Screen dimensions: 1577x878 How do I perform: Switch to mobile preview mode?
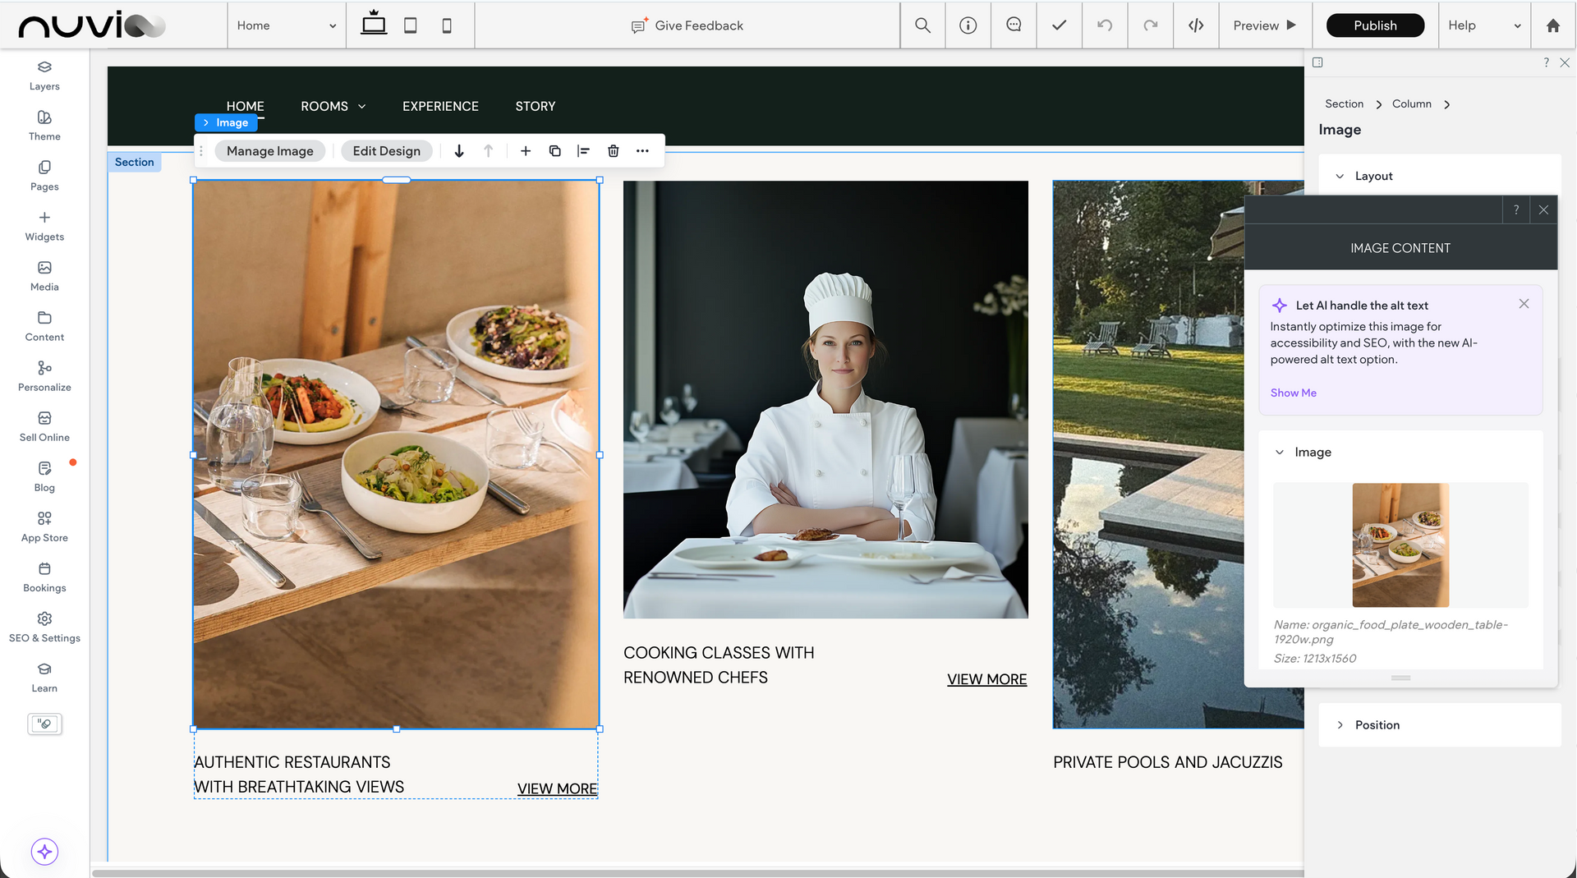[447, 25]
